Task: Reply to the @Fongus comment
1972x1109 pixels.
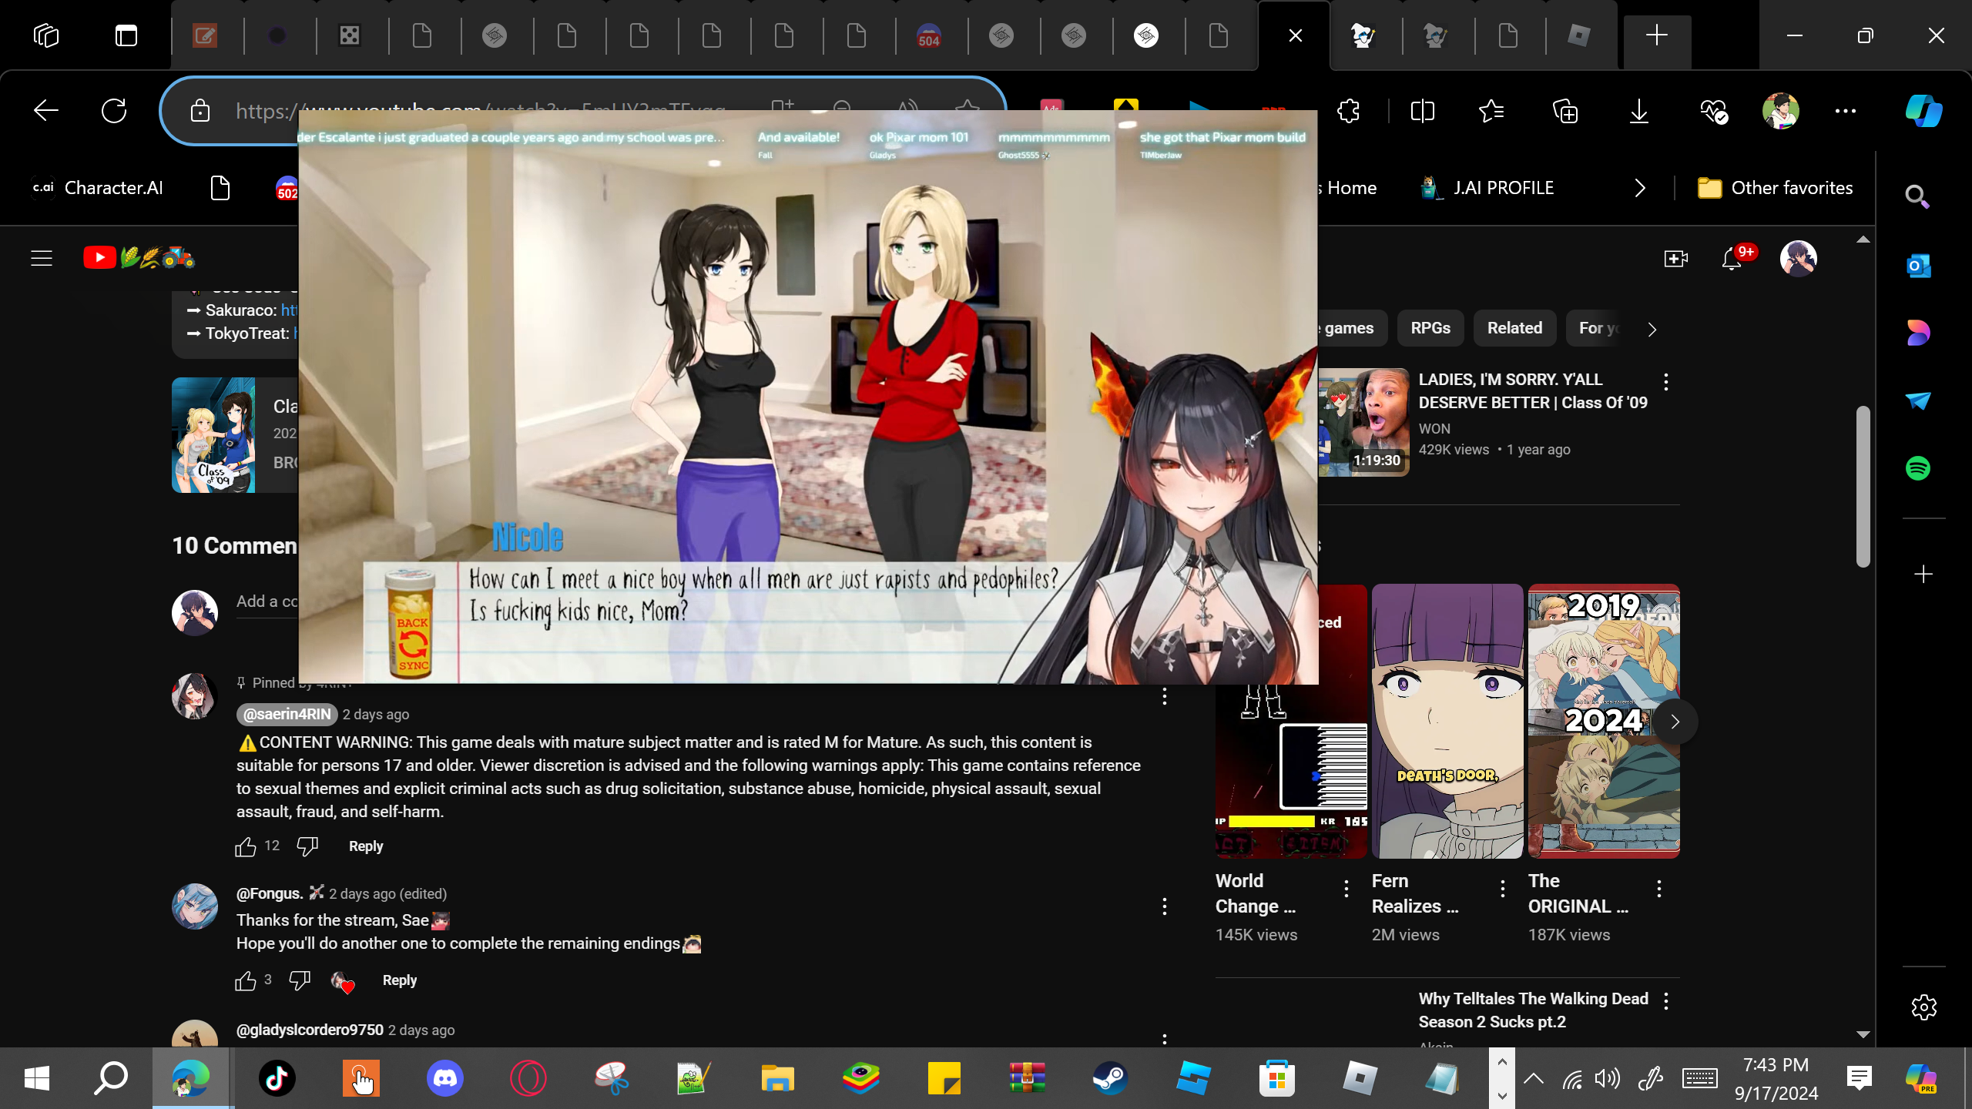Action: tap(399, 980)
